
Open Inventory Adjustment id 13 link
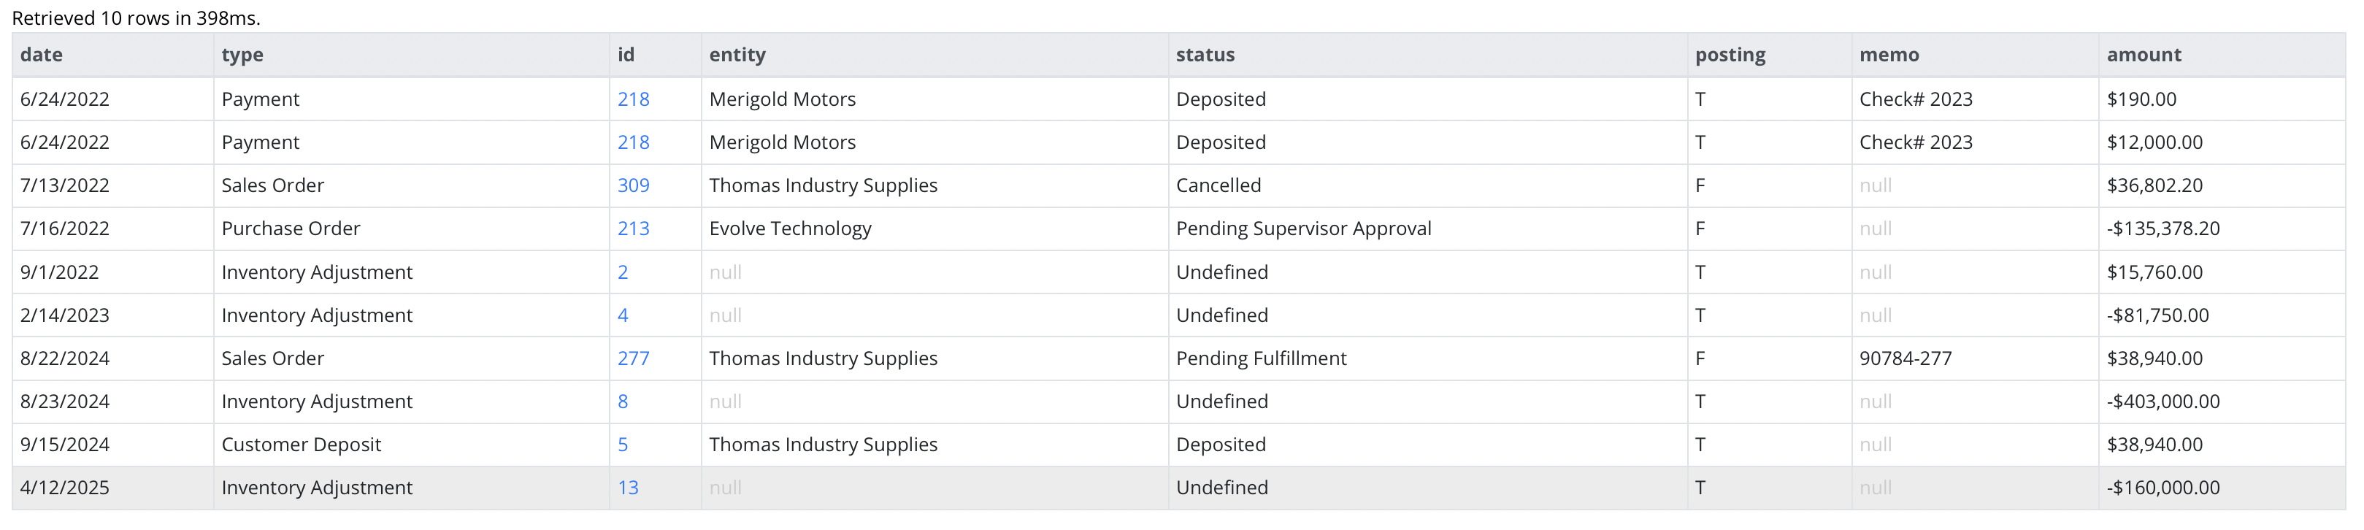pos(628,488)
